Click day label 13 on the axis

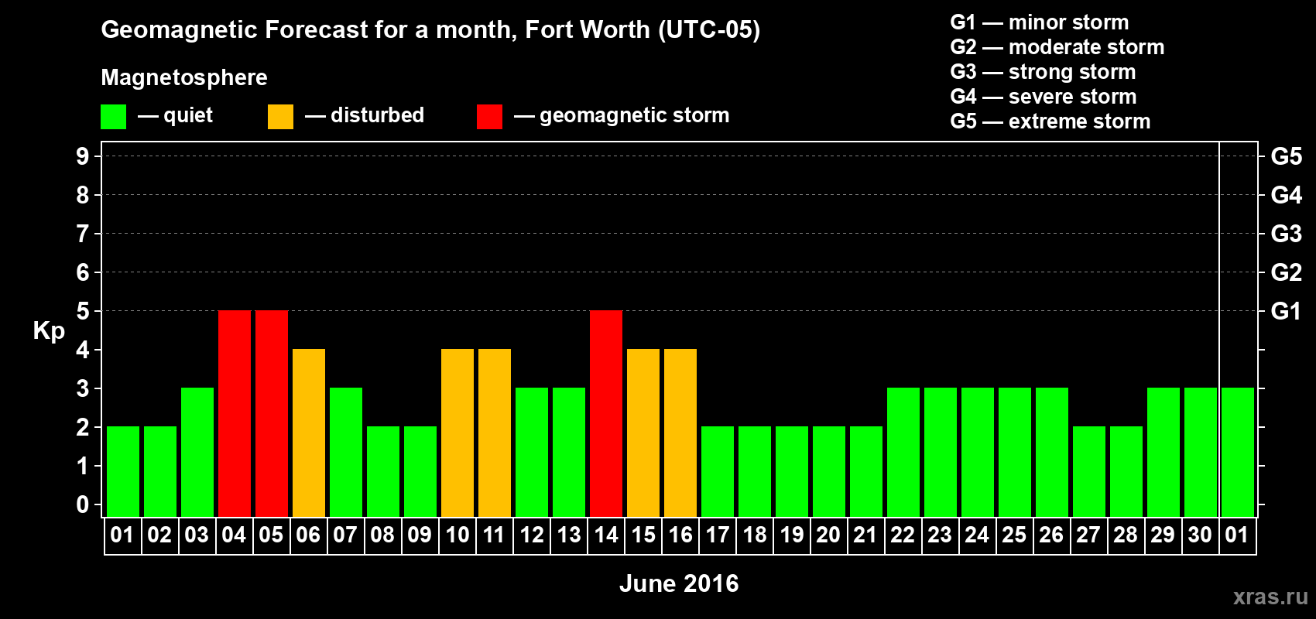click(x=569, y=535)
